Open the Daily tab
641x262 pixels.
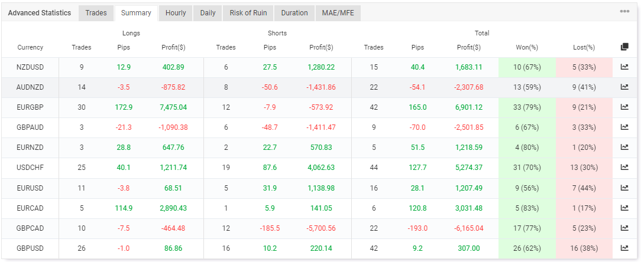(x=208, y=13)
